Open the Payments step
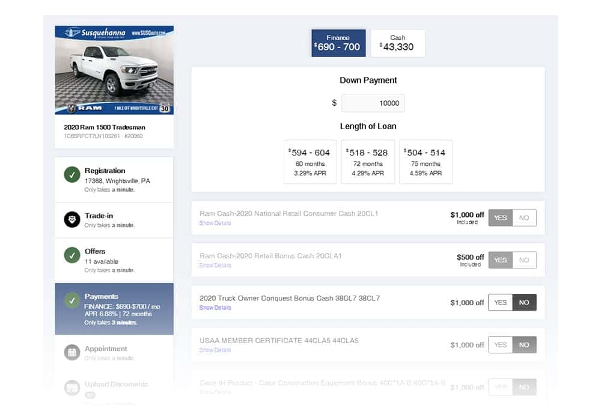Viewport: 601px width, 420px height. pos(114,309)
